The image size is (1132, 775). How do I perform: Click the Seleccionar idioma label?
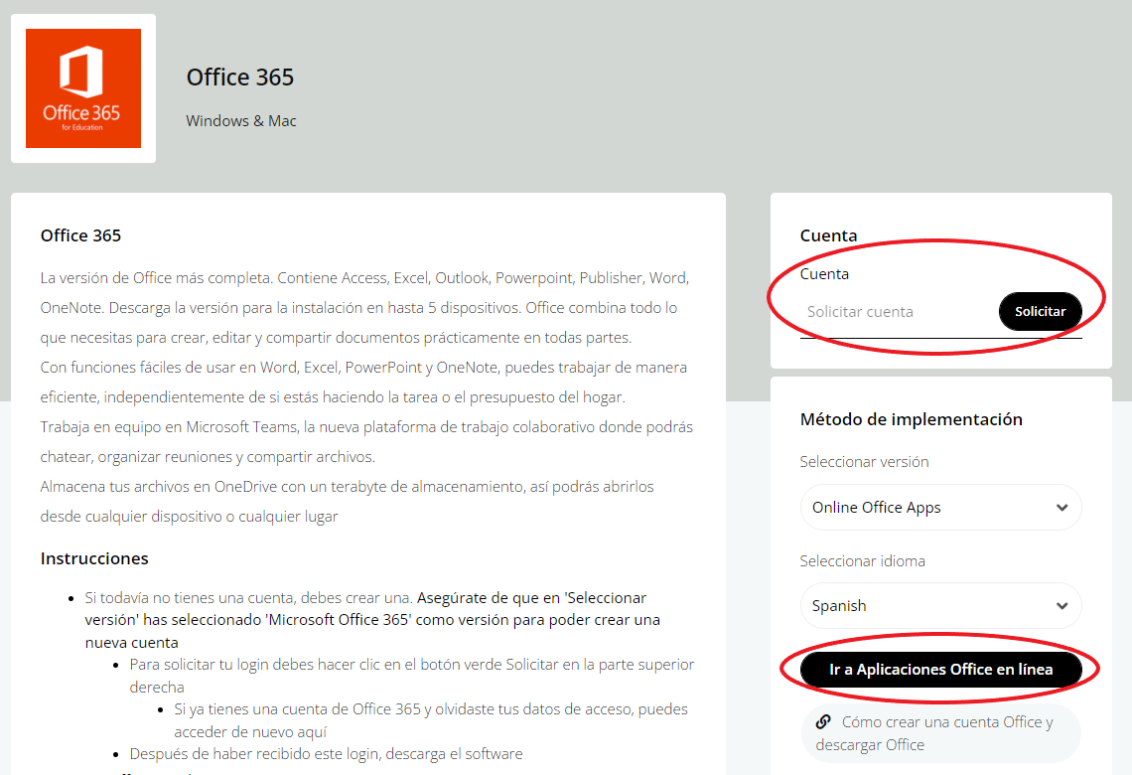862,560
